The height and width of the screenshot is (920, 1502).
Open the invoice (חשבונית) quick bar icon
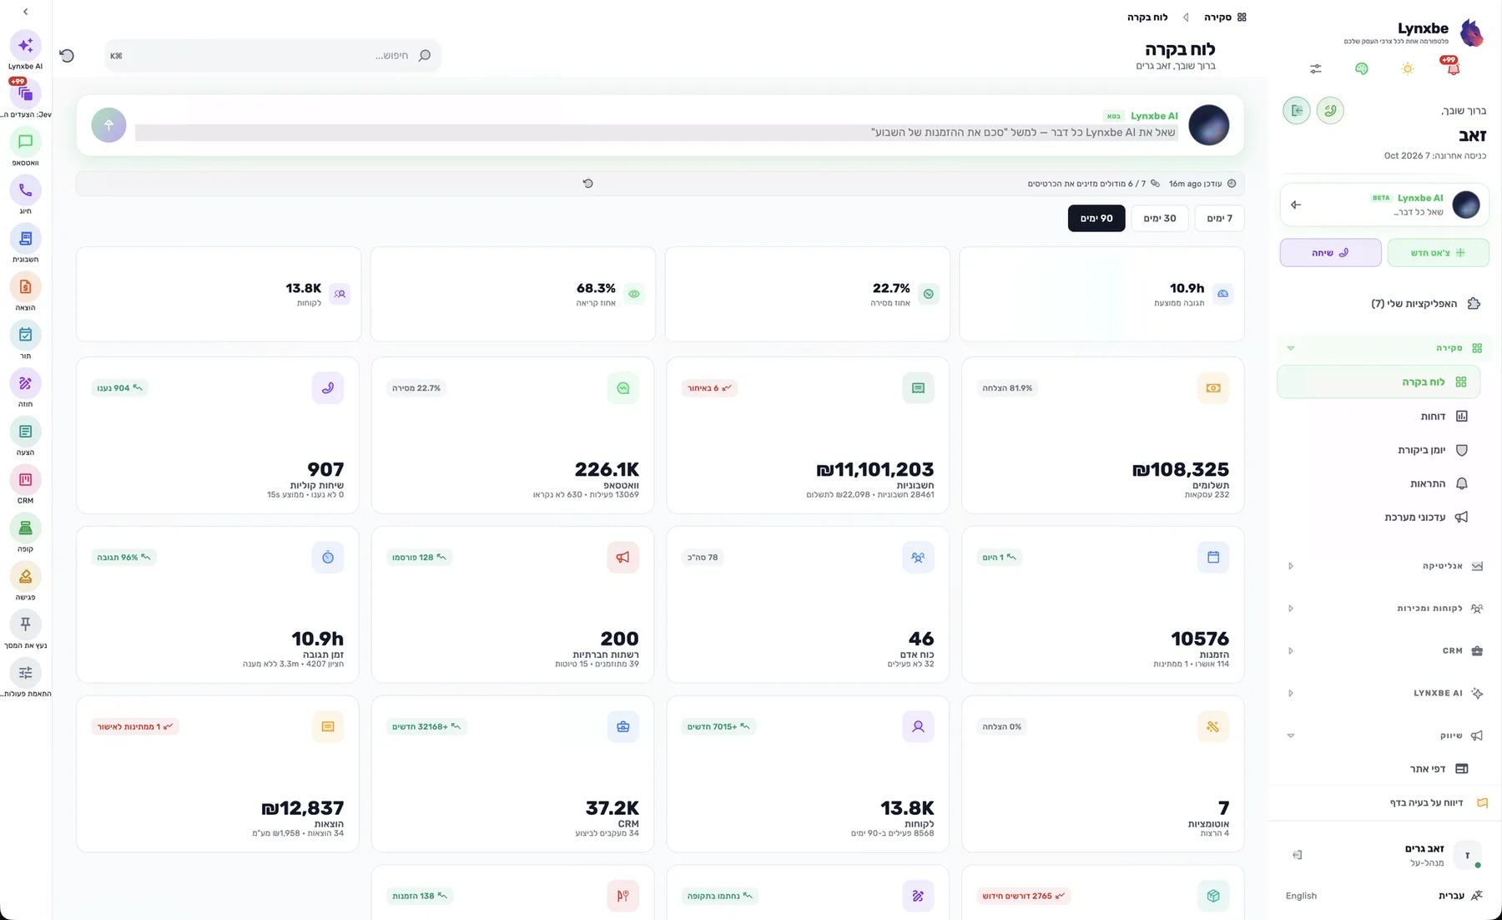pyautogui.click(x=25, y=239)
